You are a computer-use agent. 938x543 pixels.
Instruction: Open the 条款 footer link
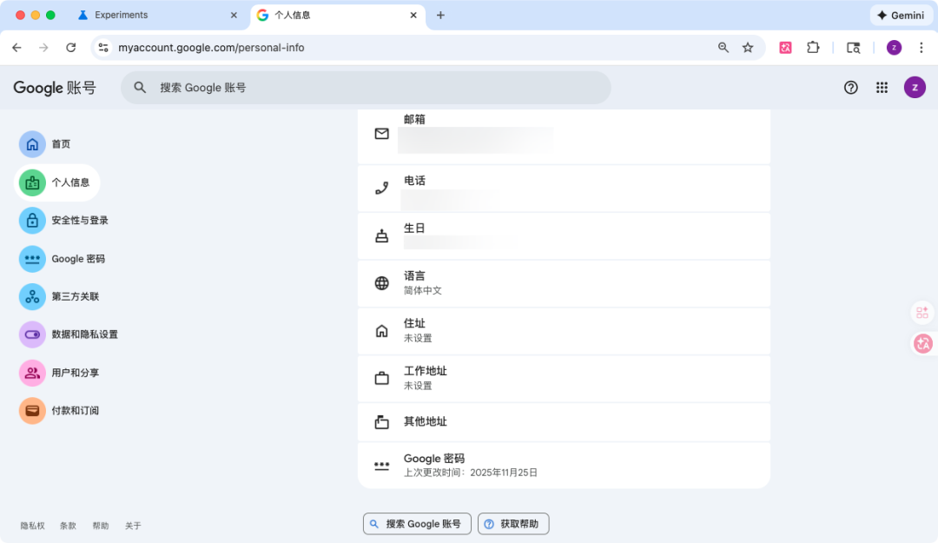click(69, 526)
